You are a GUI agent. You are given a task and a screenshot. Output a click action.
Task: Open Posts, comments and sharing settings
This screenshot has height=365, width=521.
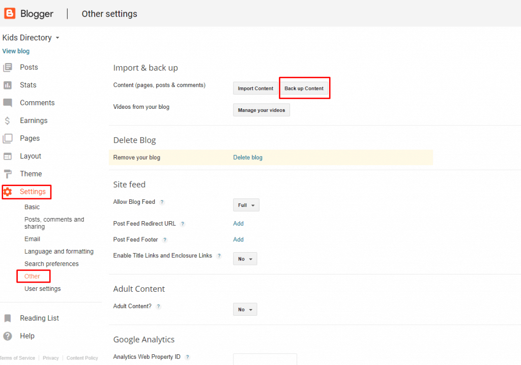coord(54,223)
